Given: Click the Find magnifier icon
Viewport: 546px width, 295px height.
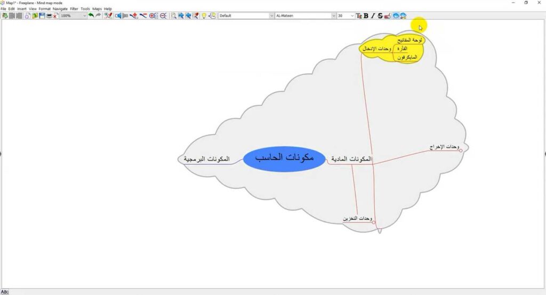Looking at the screenshot, I should (x=173, y=15).
